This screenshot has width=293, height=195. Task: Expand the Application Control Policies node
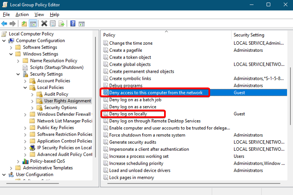click(x=25, y=141)
